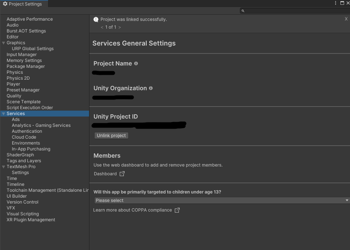This screenshot has height=250, width=350.
Task: Select Time settings
Action: click(x=11, y=178)
